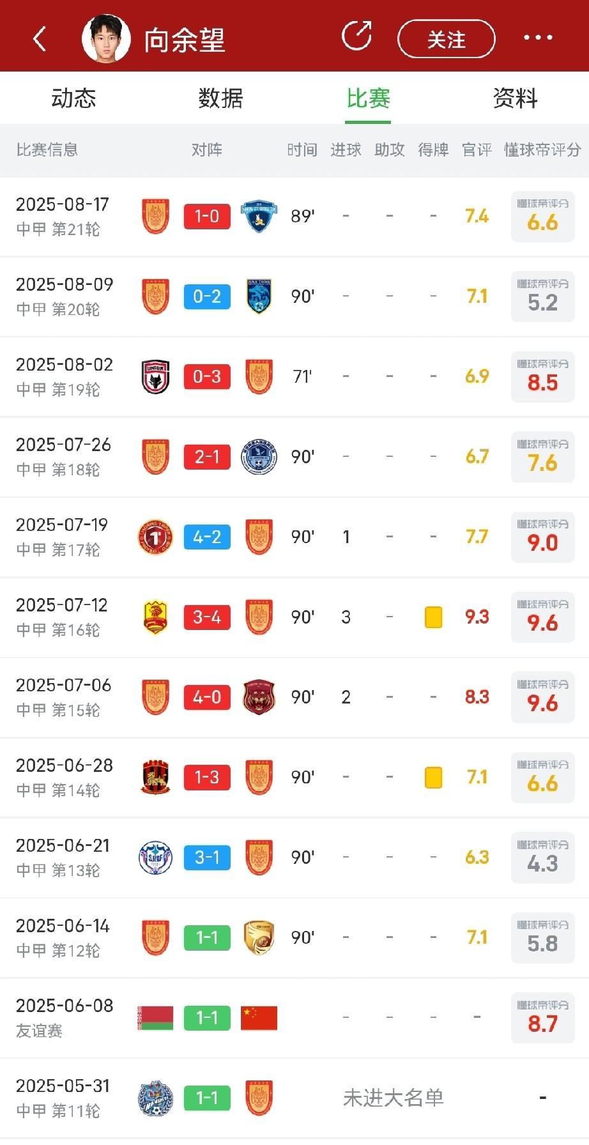This screenshot has width=589, height=1145.
Task: Tap the back arrow icon
Action: tap(40, 39)
